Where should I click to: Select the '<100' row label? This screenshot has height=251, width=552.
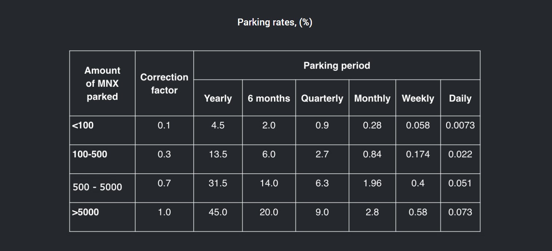(x=83, y=126)
